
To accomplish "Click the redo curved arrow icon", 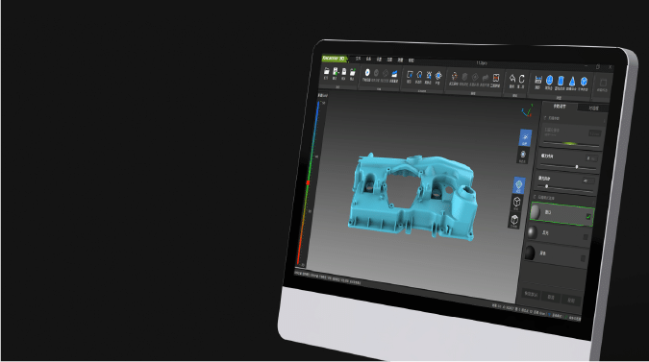I will tap(521, 79).
